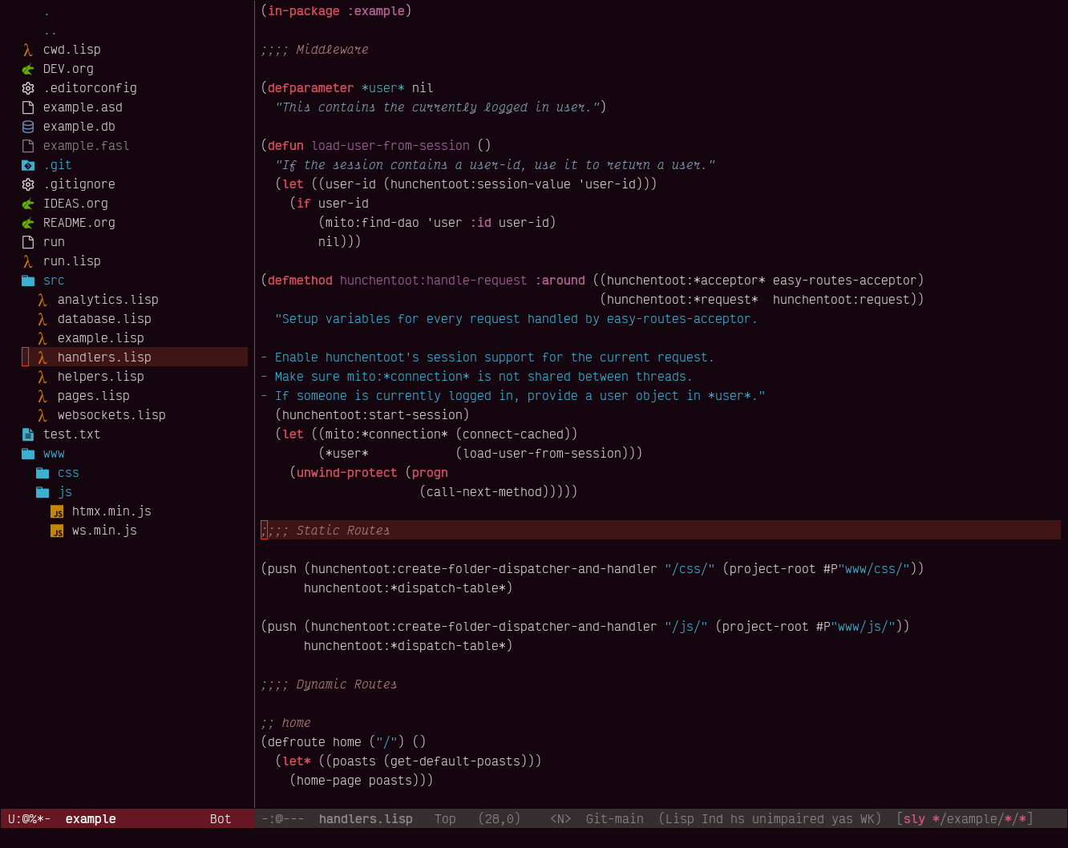Viewport: 1068px width, 848px height.
Task: Click the 'Bot' indicator in sidebar mode line
Action: 220,819
